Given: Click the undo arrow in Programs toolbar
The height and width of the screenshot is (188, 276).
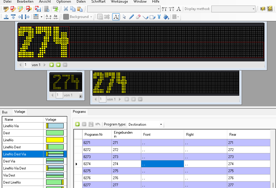Looking at the screenshot, I should click(x=98, y=124).
